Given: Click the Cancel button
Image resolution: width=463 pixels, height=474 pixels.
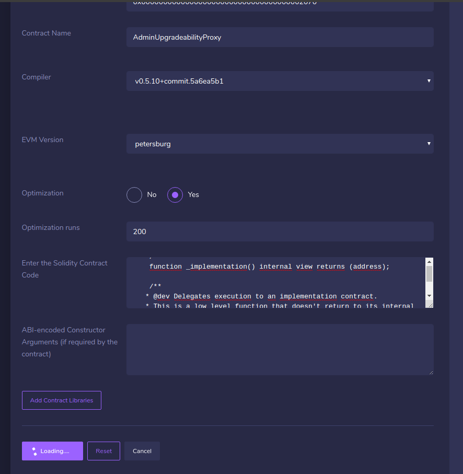Looking at the screenshot, I should click(x=142, y=451).
